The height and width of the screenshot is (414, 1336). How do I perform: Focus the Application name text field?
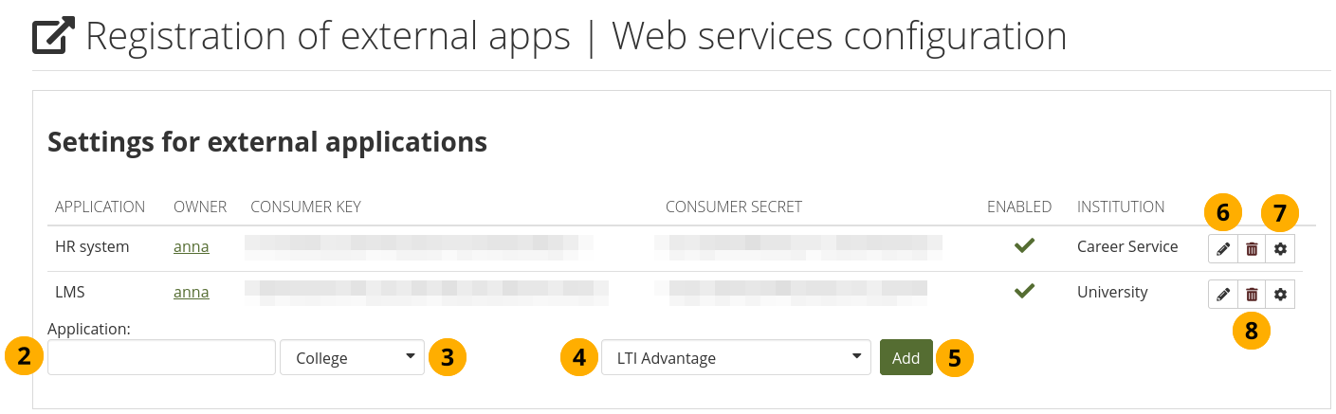pos(161,358)
